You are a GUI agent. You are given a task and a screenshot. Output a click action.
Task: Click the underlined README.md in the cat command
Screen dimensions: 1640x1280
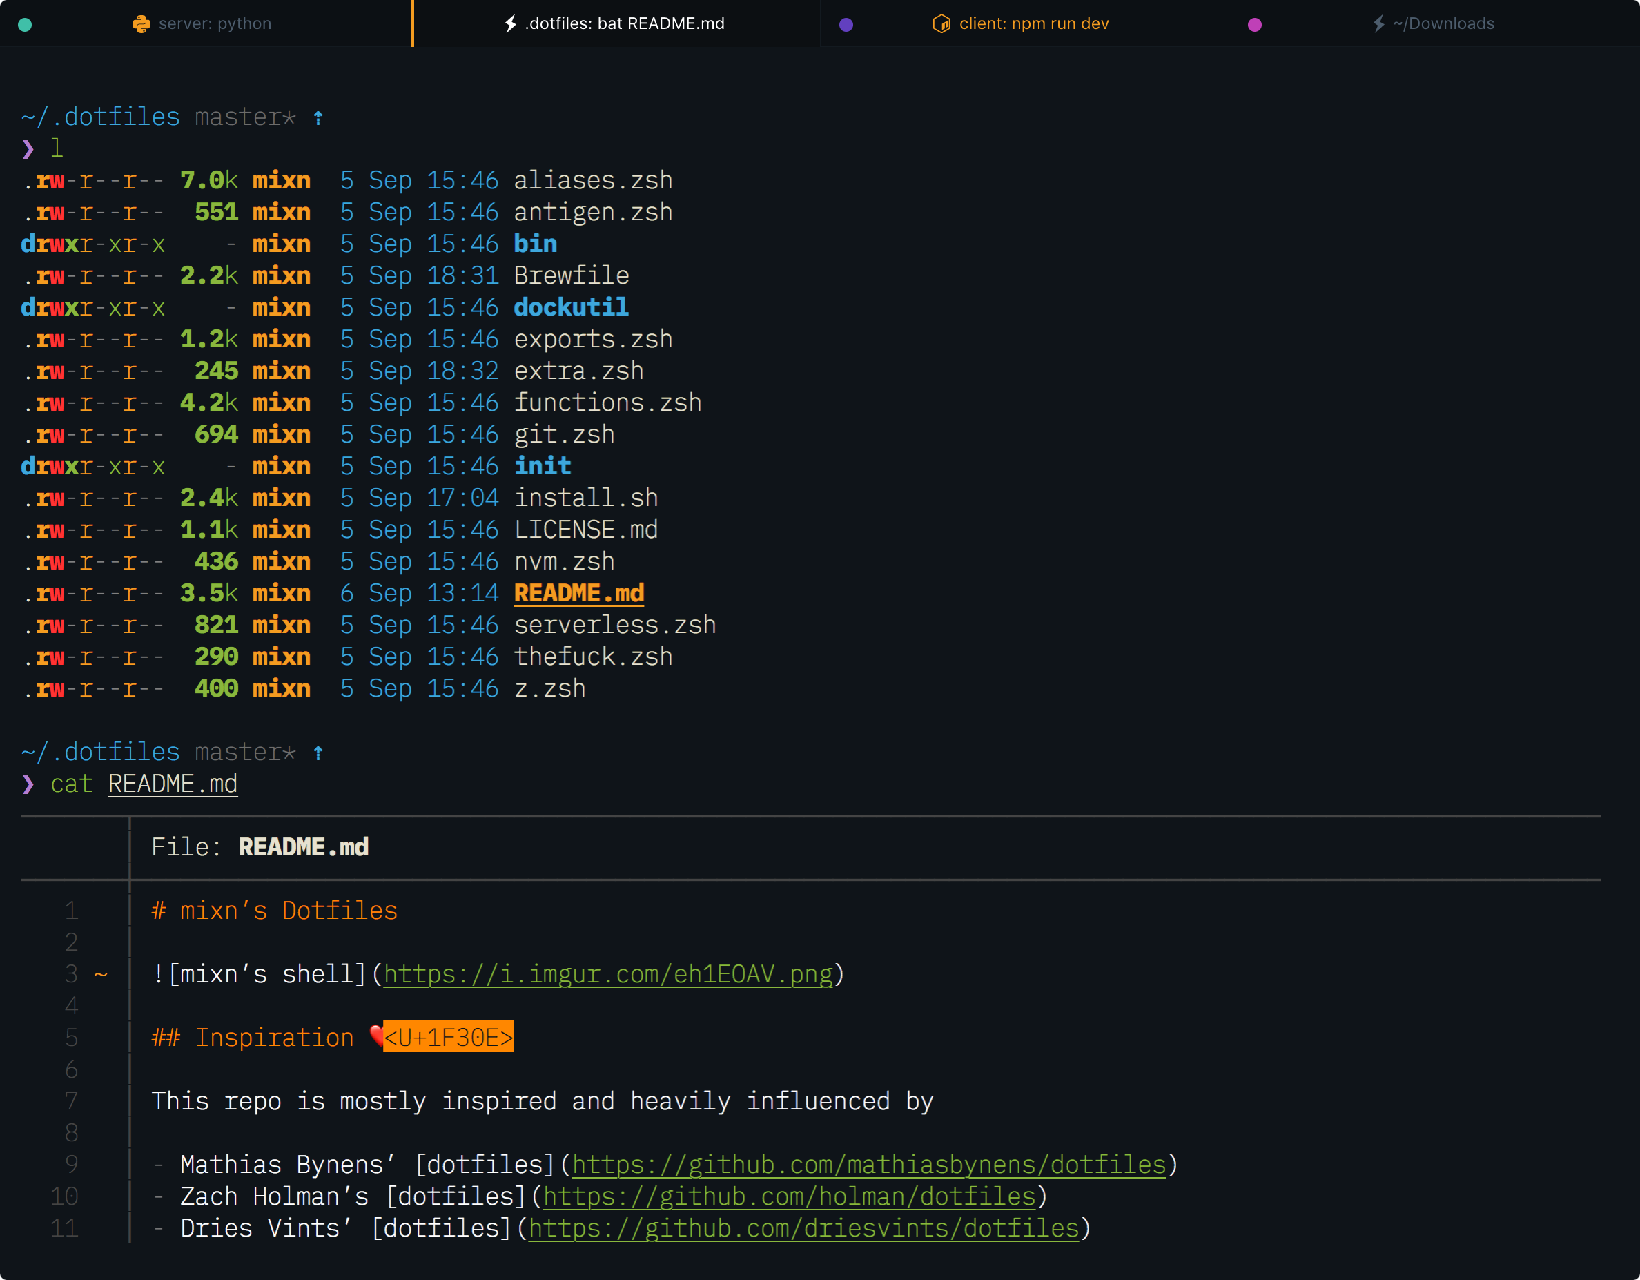pyautogui.click(x=173, y=784)
